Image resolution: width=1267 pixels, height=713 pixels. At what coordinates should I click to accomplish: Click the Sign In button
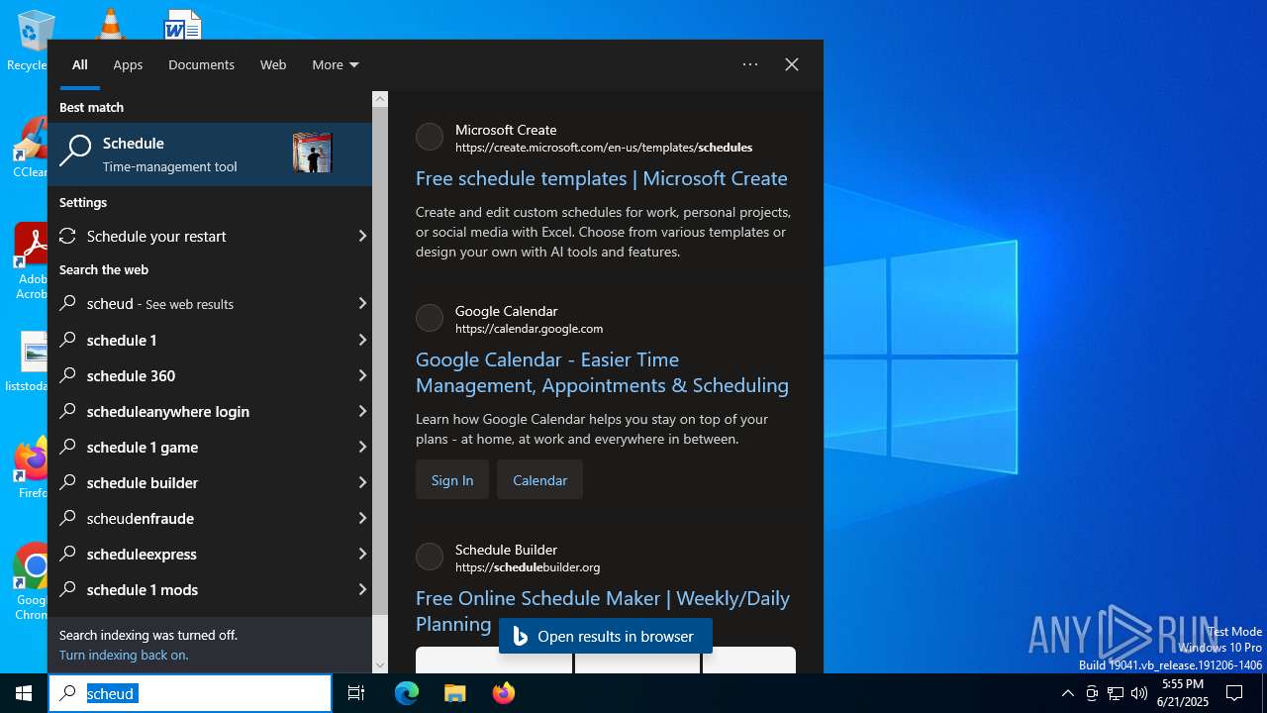coord(452,479)
